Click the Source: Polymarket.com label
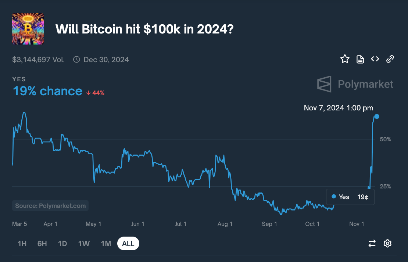Screen dimensions: 408x262 pyautogui.click(x=50, y=206)
